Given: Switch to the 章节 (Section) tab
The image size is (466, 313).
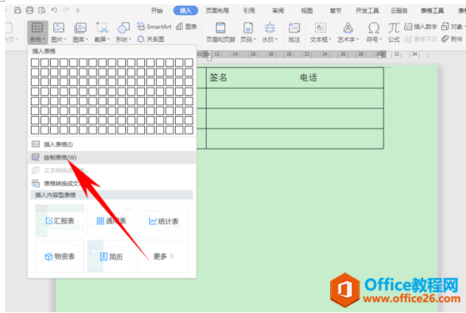Looking at the screenshot, I should click(335, 11).
